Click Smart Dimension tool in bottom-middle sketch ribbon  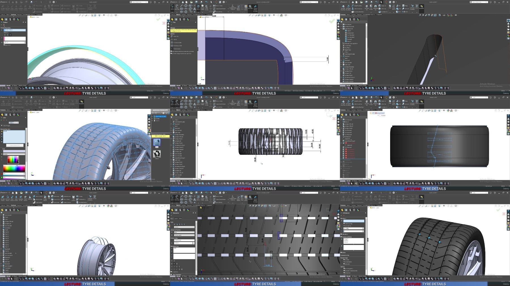[x=177, y=197]
